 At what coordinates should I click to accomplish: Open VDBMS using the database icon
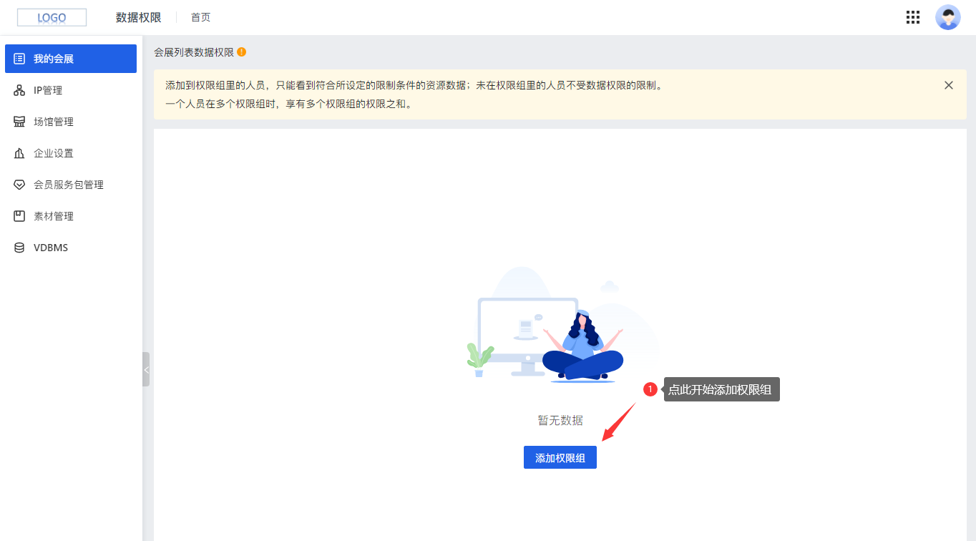pyautogui.click(x=19, y=247)
